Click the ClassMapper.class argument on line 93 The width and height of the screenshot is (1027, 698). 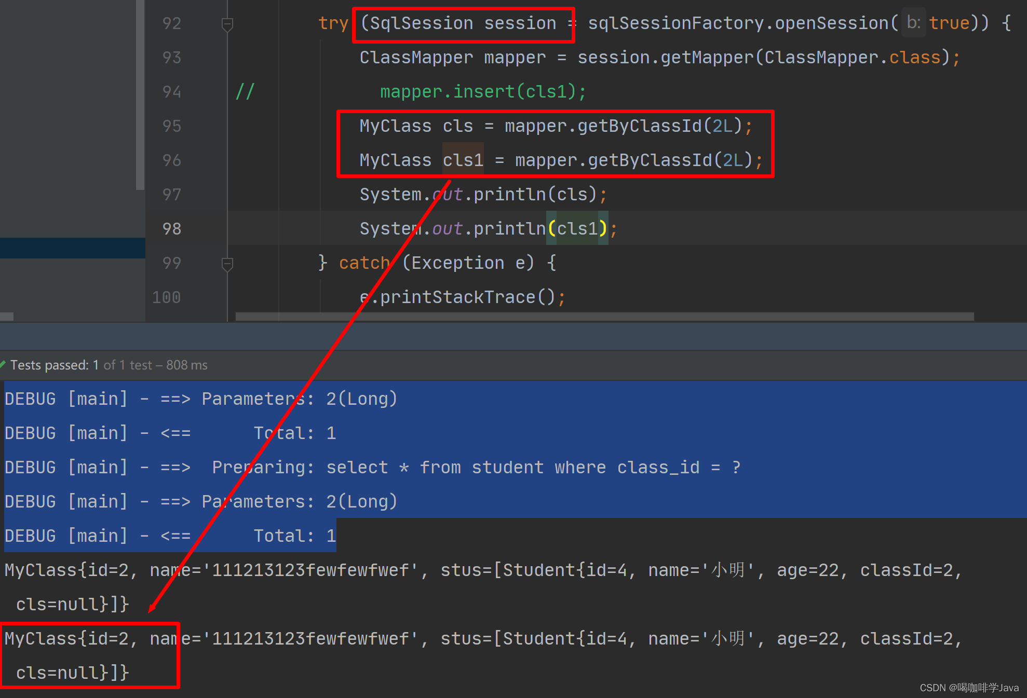point(852,58)
